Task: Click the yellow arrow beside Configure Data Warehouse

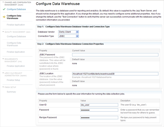Action: [x=4, y=17]
